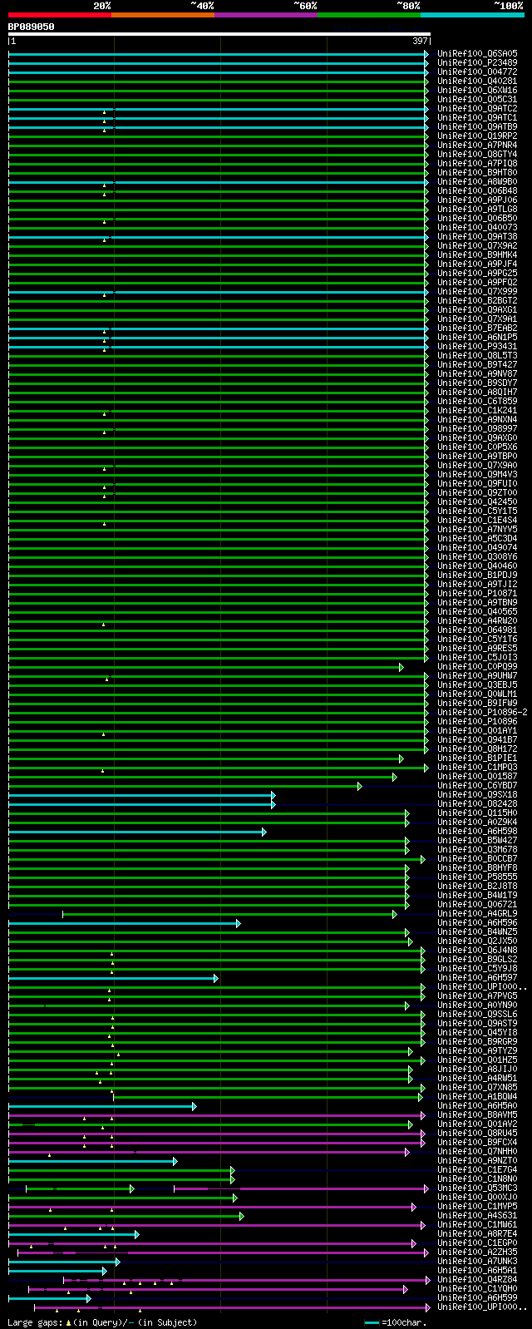This screenshot has width=532, height=1329.
Task: Click hit label UniRef100_Q06B50
Action: click(x=477, y=218)
